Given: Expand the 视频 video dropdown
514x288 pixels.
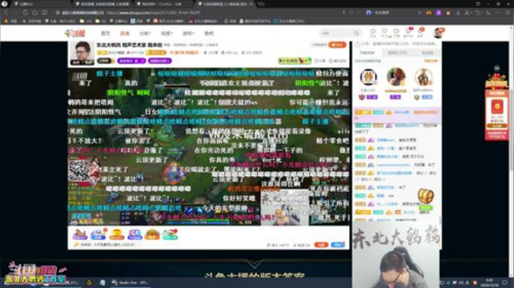Looking at the screenshot, I should 166,33.
